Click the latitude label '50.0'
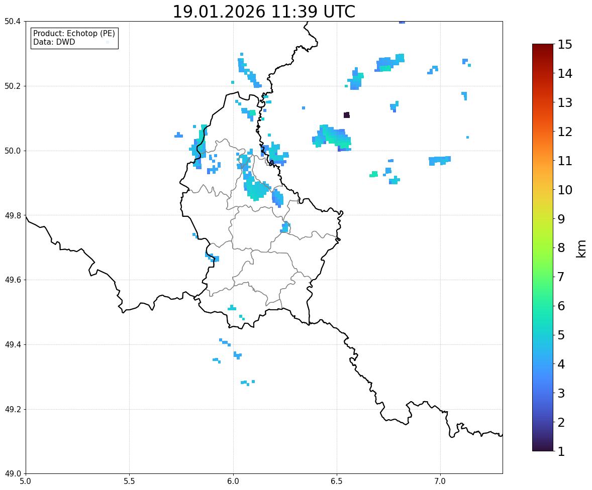 click(x=13, y=151)
